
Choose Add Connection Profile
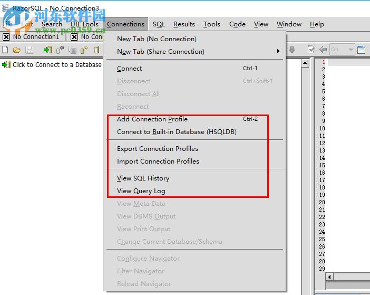(194, 119)
